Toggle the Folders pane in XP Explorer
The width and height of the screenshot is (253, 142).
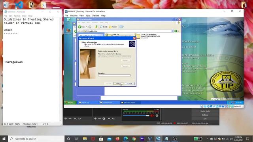113,27
